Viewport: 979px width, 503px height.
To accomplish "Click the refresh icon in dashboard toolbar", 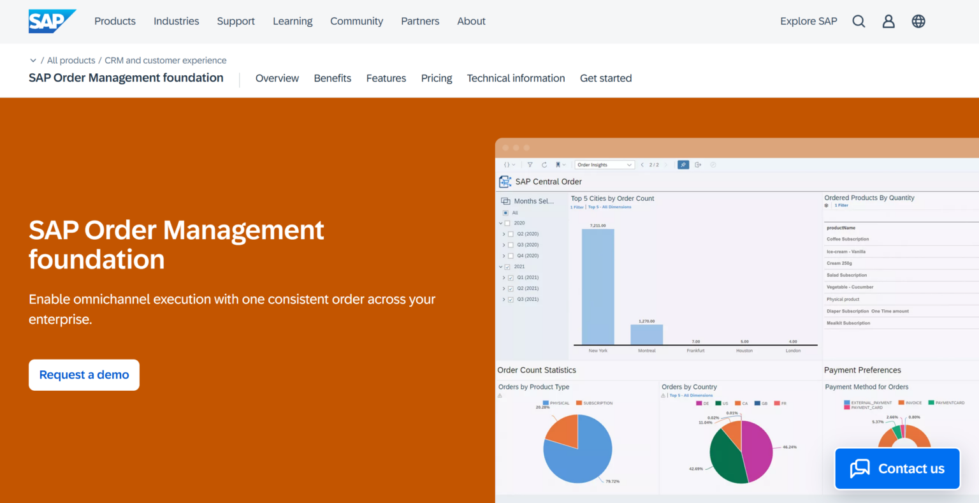I will click(x=544, y=164).
